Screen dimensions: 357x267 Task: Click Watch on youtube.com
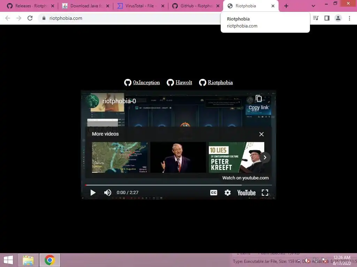245,178
